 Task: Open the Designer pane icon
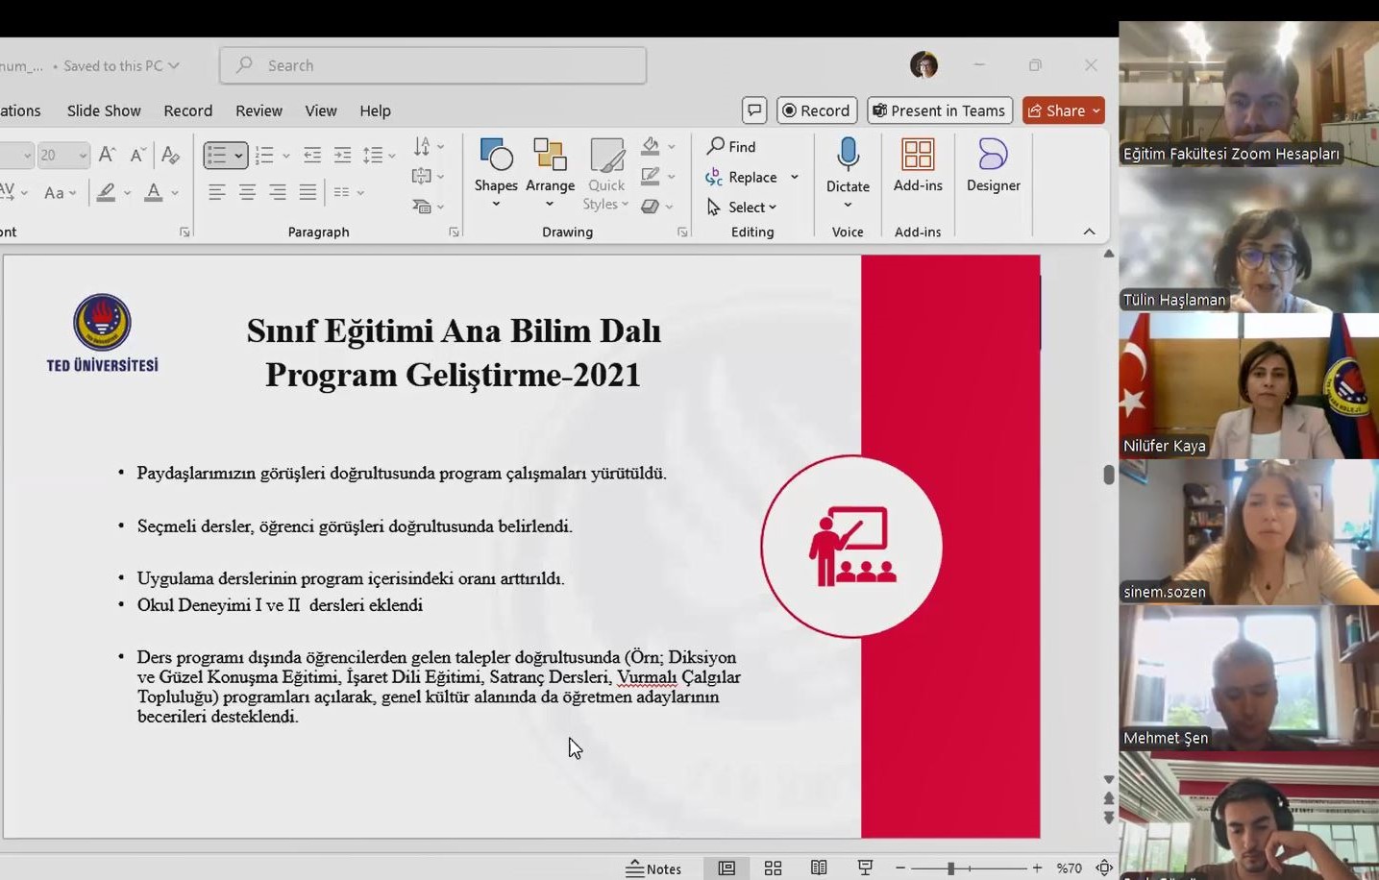993,157
